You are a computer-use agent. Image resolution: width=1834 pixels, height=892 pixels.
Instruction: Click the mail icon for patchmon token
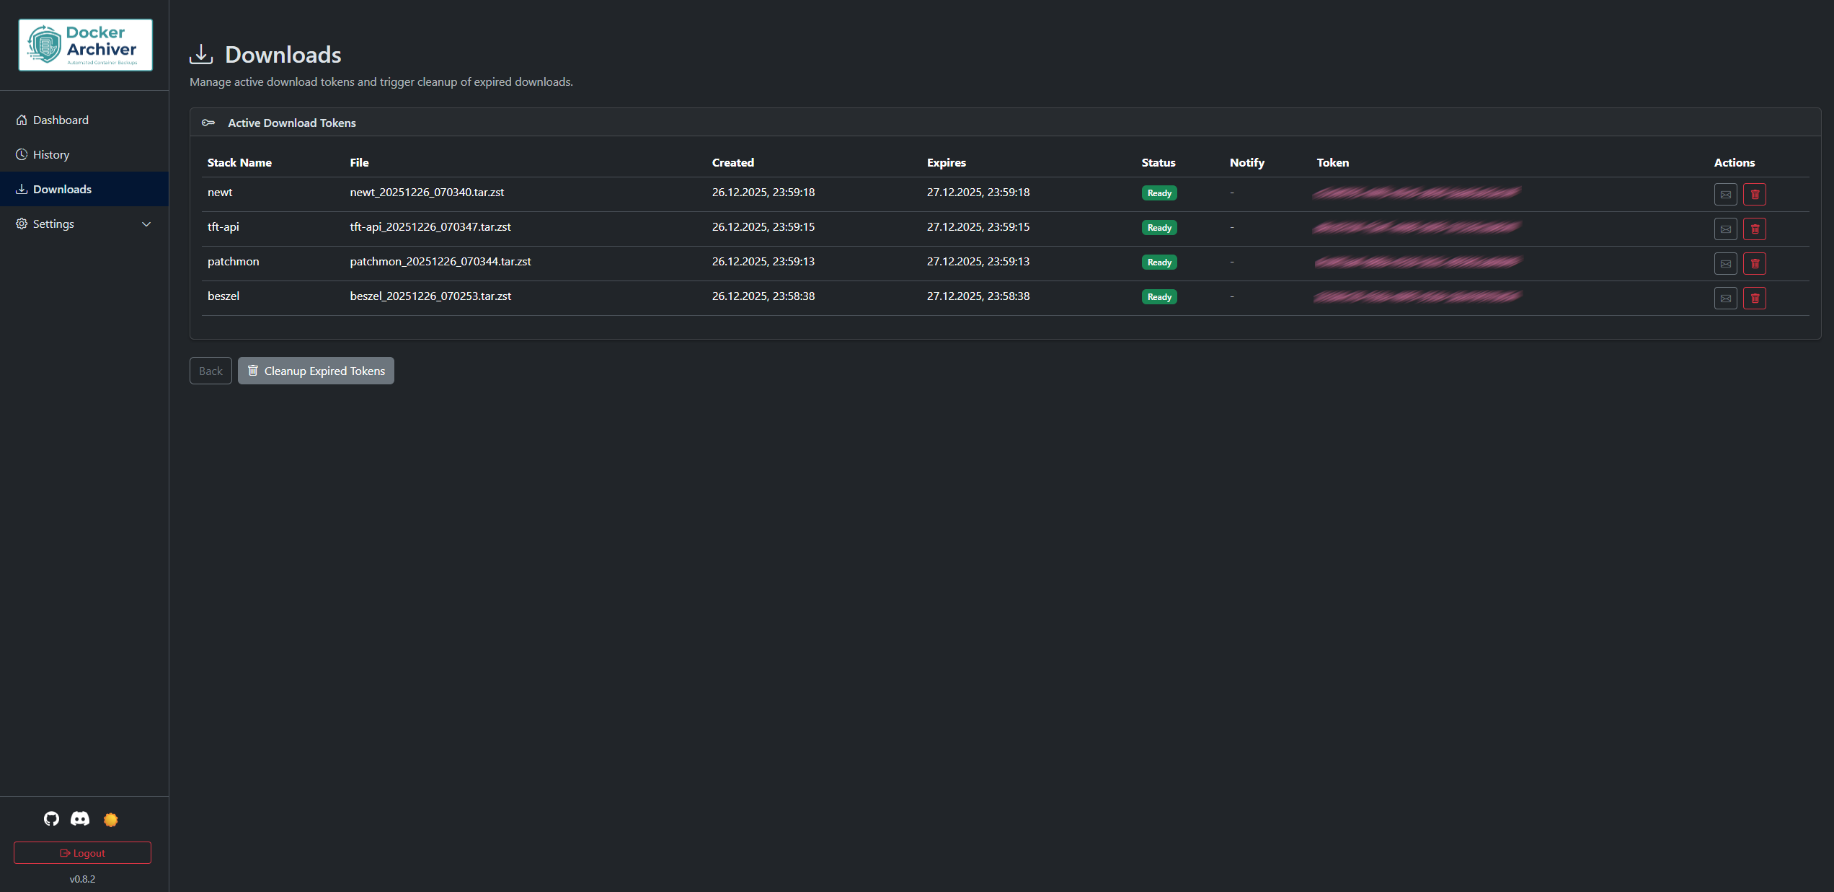click(x=1725, y=263)
